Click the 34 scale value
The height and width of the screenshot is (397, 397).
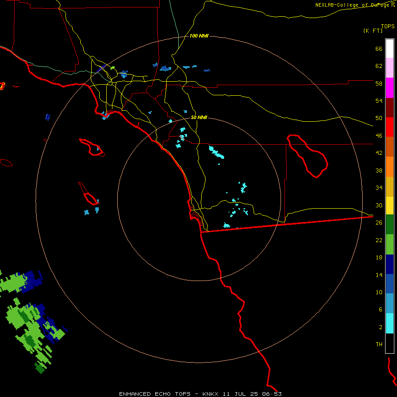pos(379,188)
